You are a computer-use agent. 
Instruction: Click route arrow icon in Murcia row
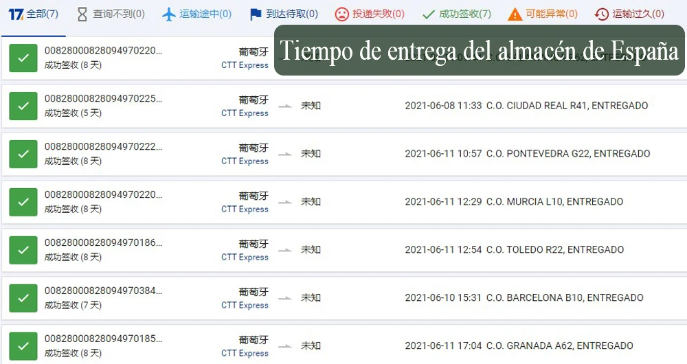pyautogui.click(x=285, y=202)
